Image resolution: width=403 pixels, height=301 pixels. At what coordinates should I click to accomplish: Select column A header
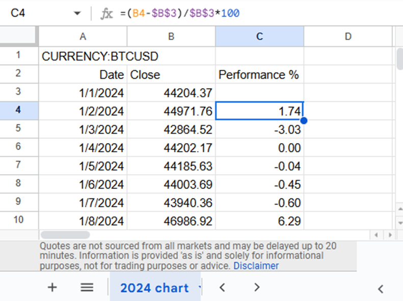click(x=83, y=36)
